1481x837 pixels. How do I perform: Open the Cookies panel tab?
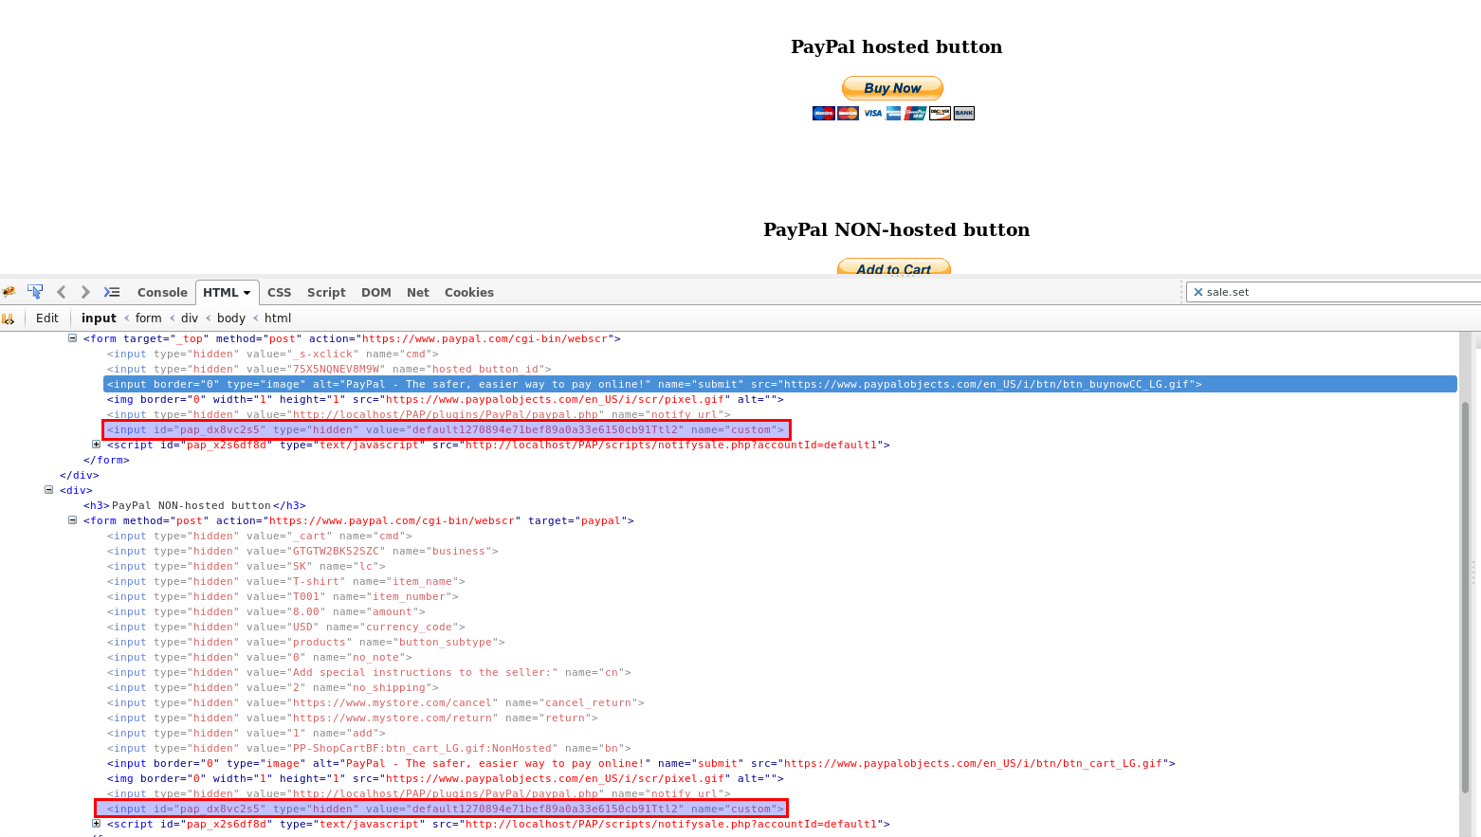point(469,292)
